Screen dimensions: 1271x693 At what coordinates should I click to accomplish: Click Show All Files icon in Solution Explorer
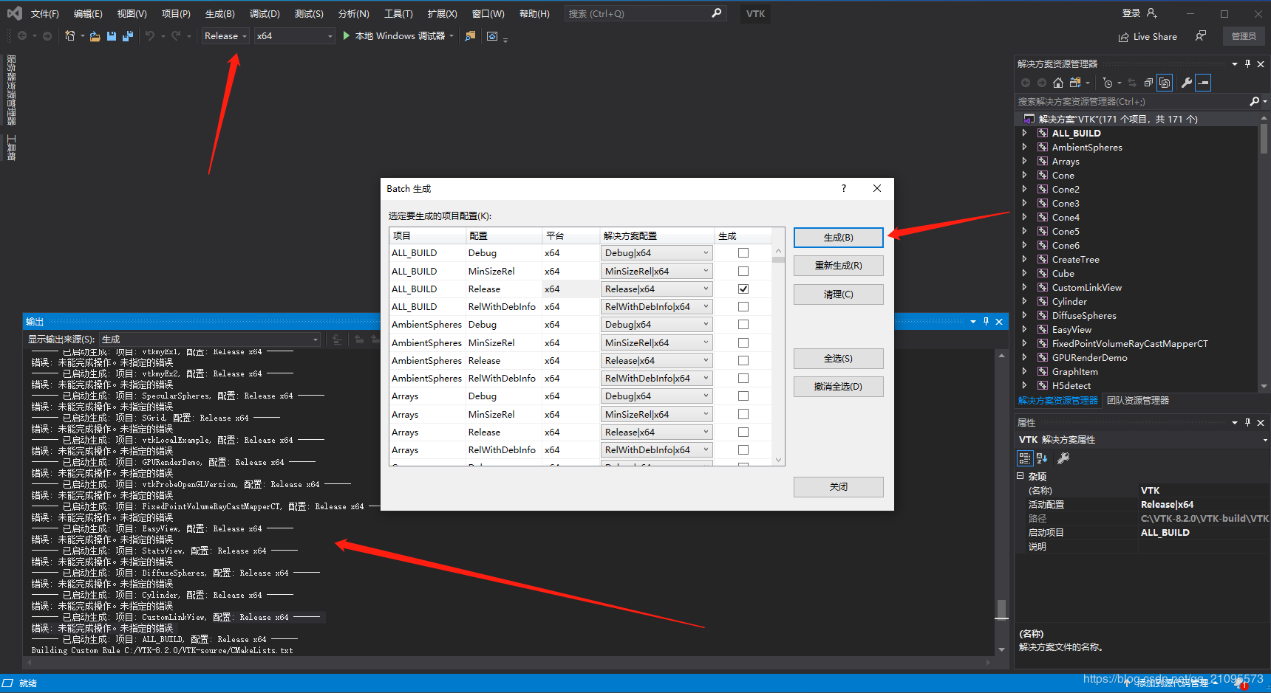(1165, 83)
